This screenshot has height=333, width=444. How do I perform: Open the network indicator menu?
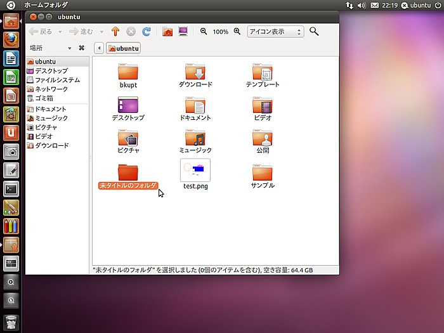pos(349,5)
